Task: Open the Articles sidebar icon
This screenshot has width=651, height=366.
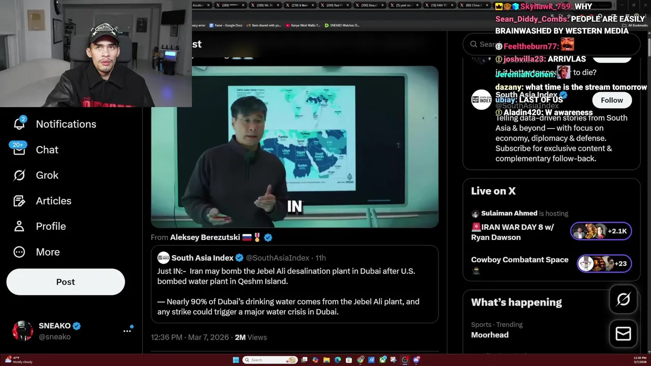Action: 19,201
